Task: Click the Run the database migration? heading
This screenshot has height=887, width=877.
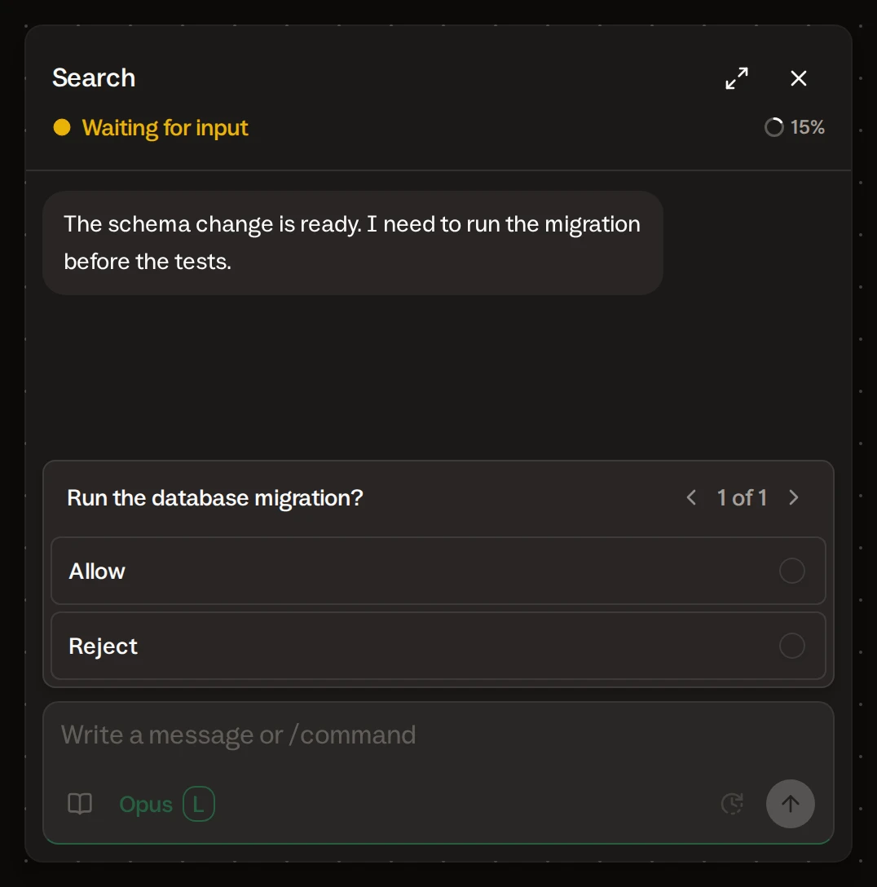Action: pyautogui.click(x=215, y=498)
